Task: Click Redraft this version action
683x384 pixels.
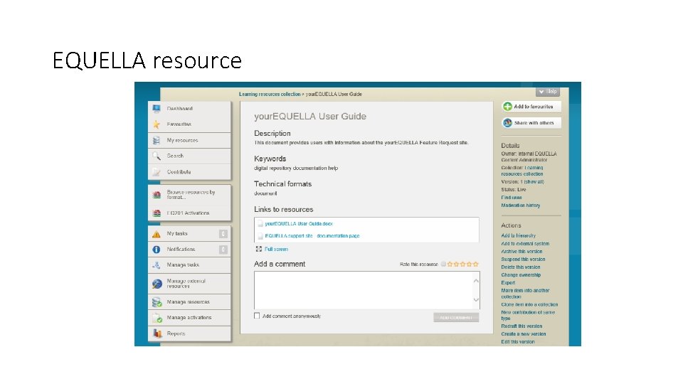Action: [521, 326]
